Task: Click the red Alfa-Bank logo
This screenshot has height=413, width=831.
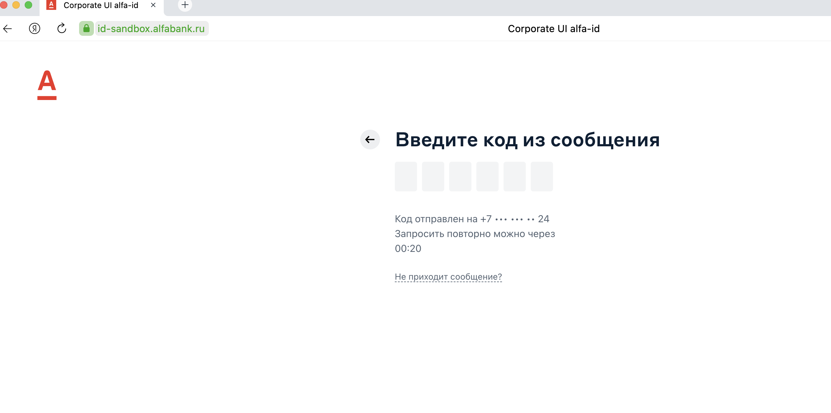Action: pyautogui.click(x=47, y=85)
